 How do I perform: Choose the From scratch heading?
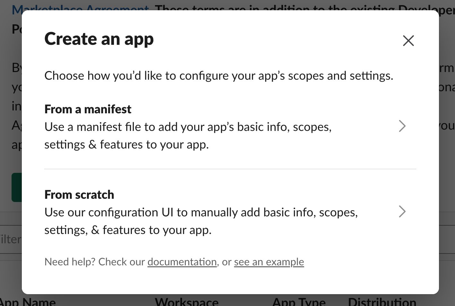point(79,195)
